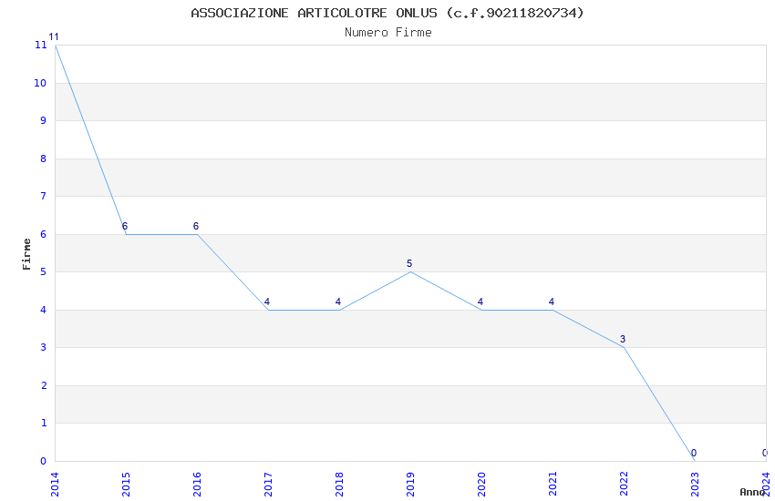Click the data label 4 at 2017
Screen dimensions: 775x501
267,302
